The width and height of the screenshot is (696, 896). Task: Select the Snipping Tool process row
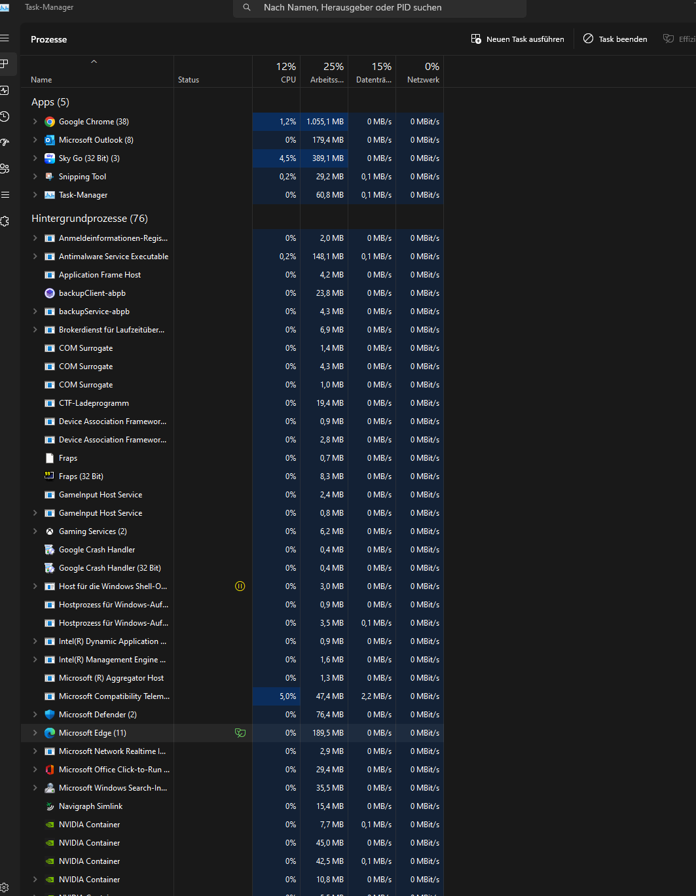98,176
